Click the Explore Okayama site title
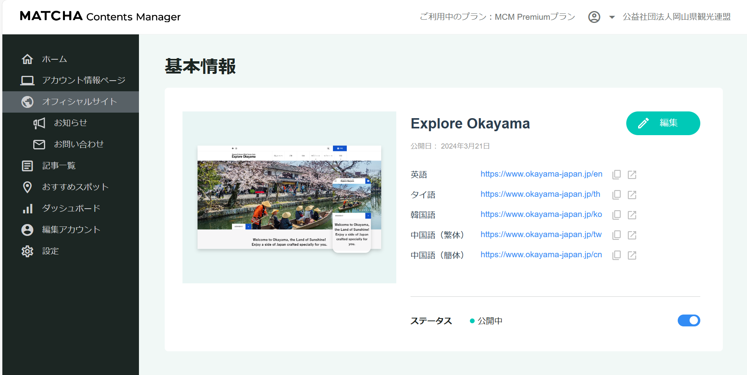The height and width of the screenshot is (375, 747). (x=470, y=124)
